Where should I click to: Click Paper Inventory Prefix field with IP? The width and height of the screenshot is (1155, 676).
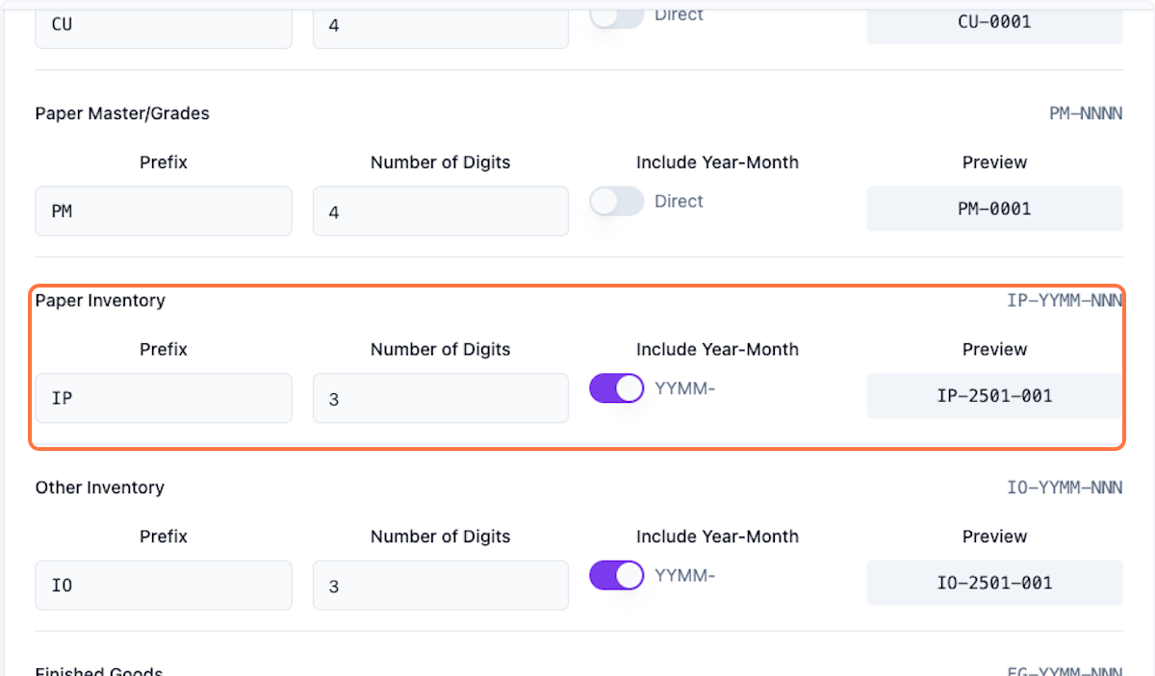click(164, 398)
